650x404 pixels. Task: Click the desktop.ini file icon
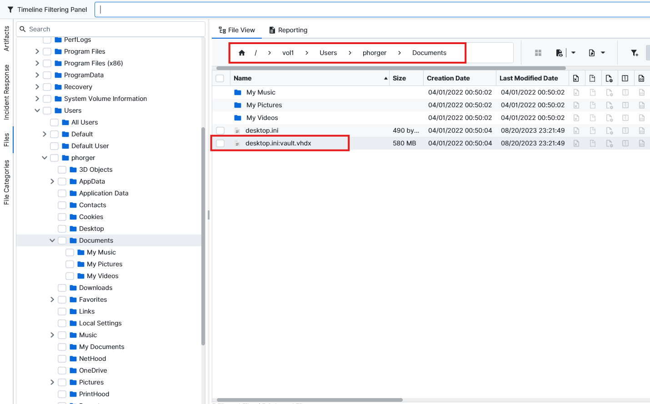(237, 130)
